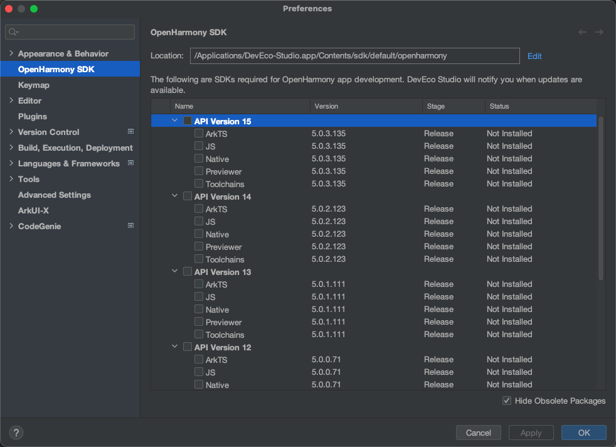The width and height of the screenshot is (616, 447).
Task: Check the ArkTS 5.0.0.71 checkbox
Action: pos(199,360)
